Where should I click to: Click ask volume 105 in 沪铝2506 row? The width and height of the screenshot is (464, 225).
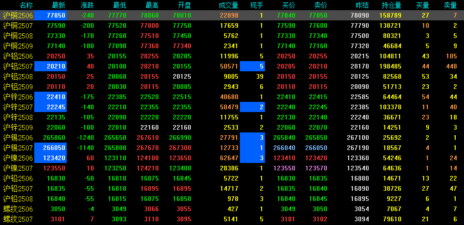click(x=451, y=56)
